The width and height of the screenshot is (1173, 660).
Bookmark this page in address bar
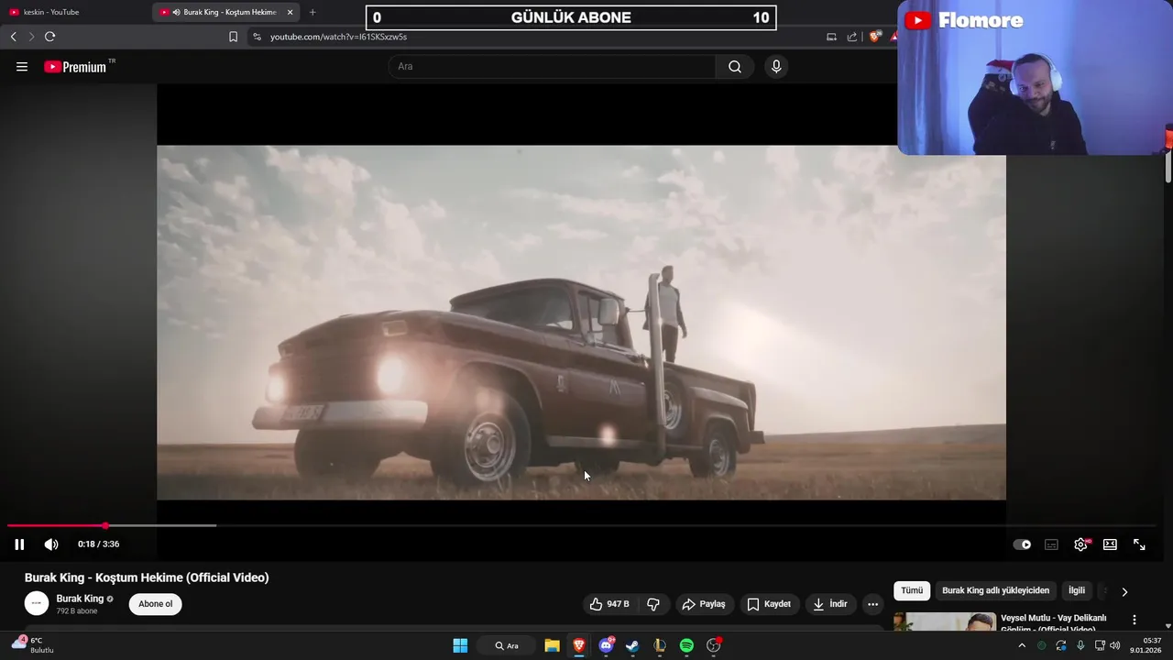(233, 37)
